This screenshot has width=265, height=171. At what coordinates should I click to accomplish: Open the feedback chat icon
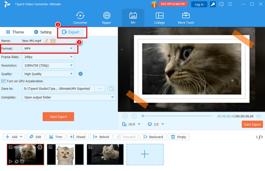221,4
